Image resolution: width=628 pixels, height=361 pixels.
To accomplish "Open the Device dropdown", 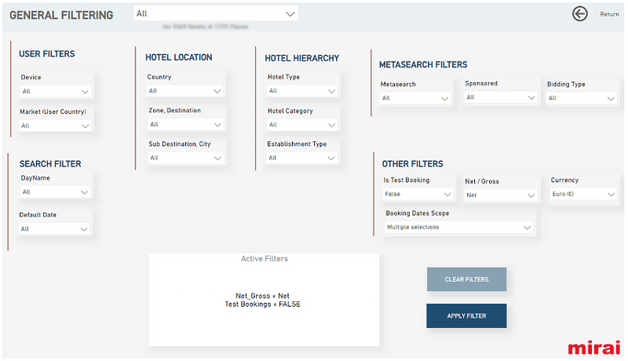I will (x=55, y=91).
